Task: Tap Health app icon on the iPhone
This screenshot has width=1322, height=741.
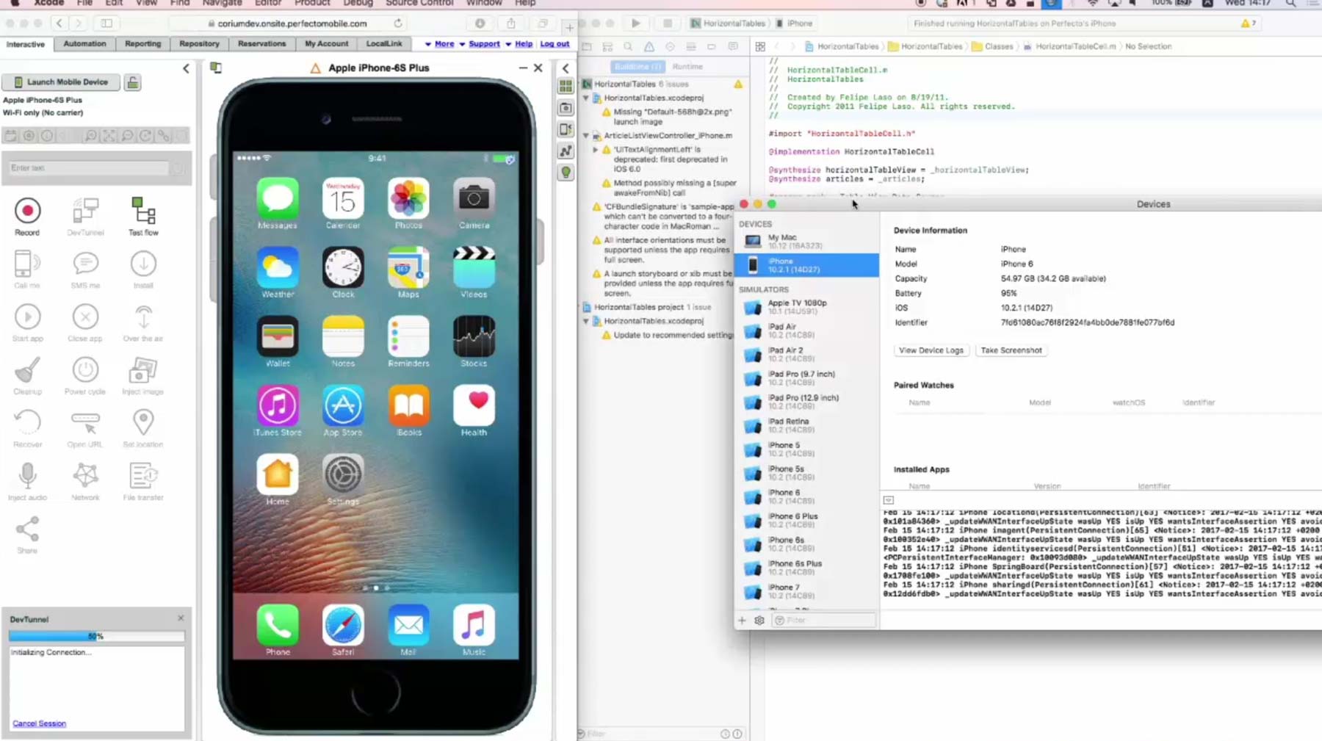Action: click(474, 405)
